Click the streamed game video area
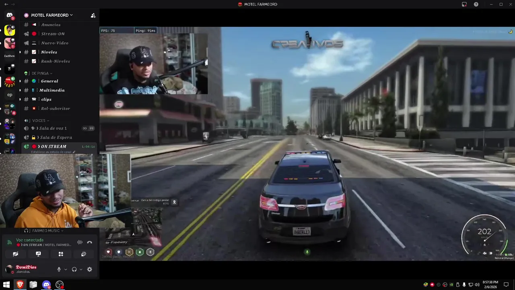The image size is (515, 290). (x=307, y=144)
